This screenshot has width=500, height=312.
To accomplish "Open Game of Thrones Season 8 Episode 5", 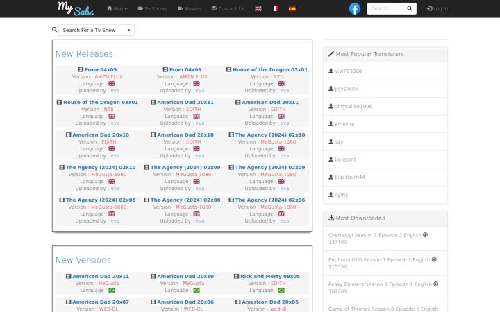I will 383,309.
